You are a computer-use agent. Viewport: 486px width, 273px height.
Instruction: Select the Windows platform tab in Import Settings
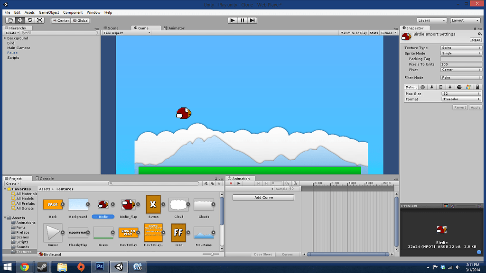(468, 87)
